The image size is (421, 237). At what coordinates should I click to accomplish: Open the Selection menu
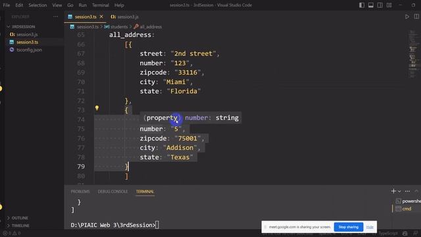coord(37,5)
